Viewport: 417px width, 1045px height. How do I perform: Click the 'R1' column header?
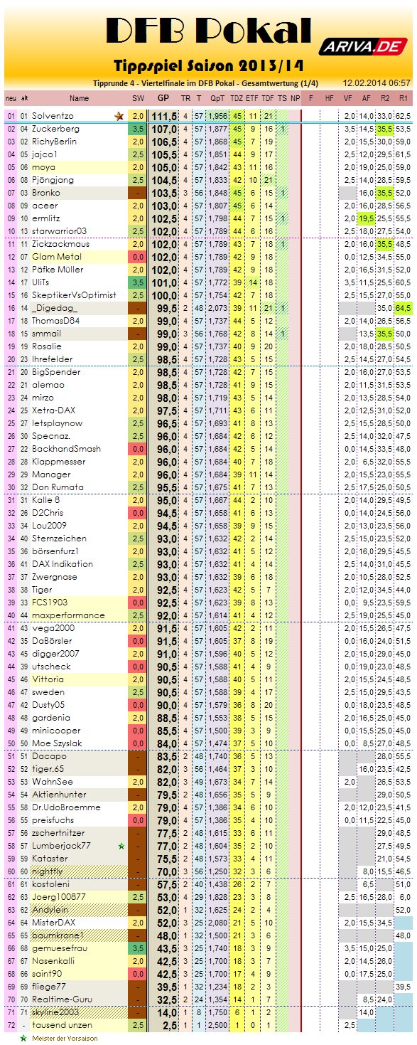(x=403, y=98)
